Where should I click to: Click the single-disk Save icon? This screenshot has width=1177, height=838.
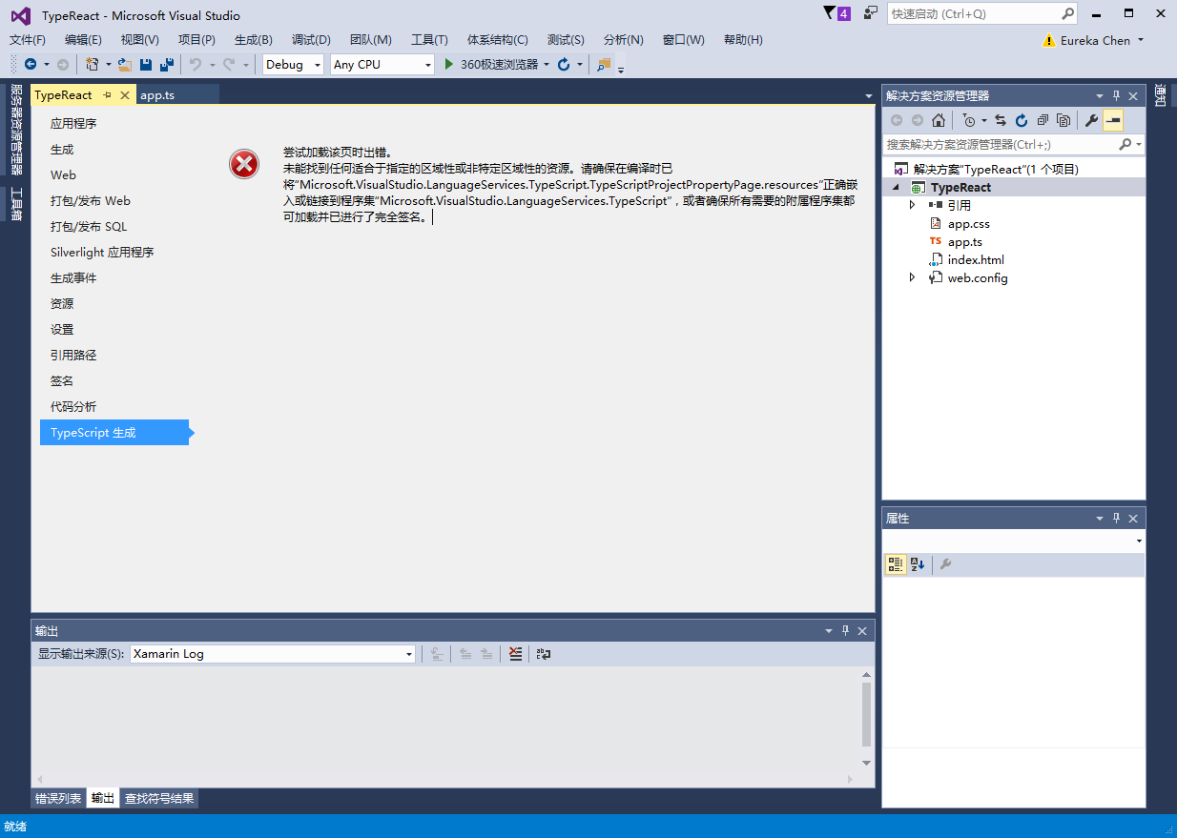(146, 65)
